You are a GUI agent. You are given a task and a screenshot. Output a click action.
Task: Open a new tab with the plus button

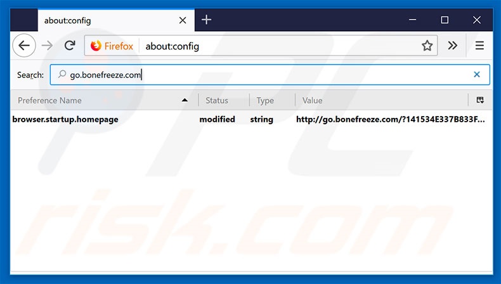[x=206, y=20]
